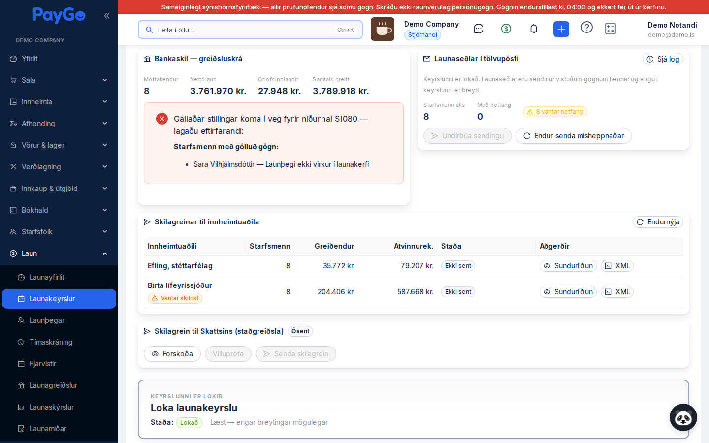Expand Vörur & lager menu

(59, 145)
